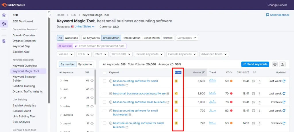Open the Advanced filters dropdown

(x=214, y=54)
